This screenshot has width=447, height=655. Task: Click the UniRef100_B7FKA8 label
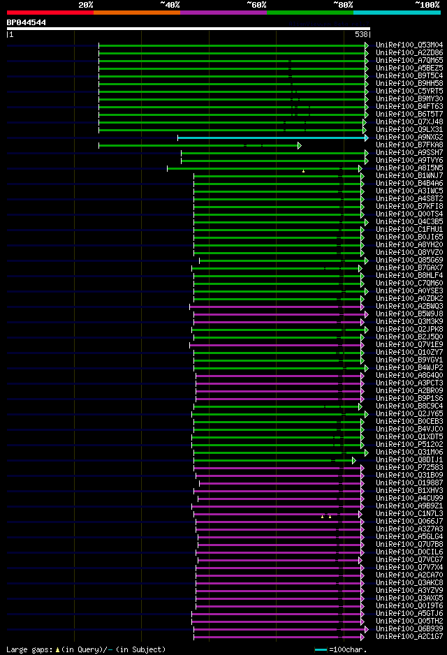click(409, 145)
